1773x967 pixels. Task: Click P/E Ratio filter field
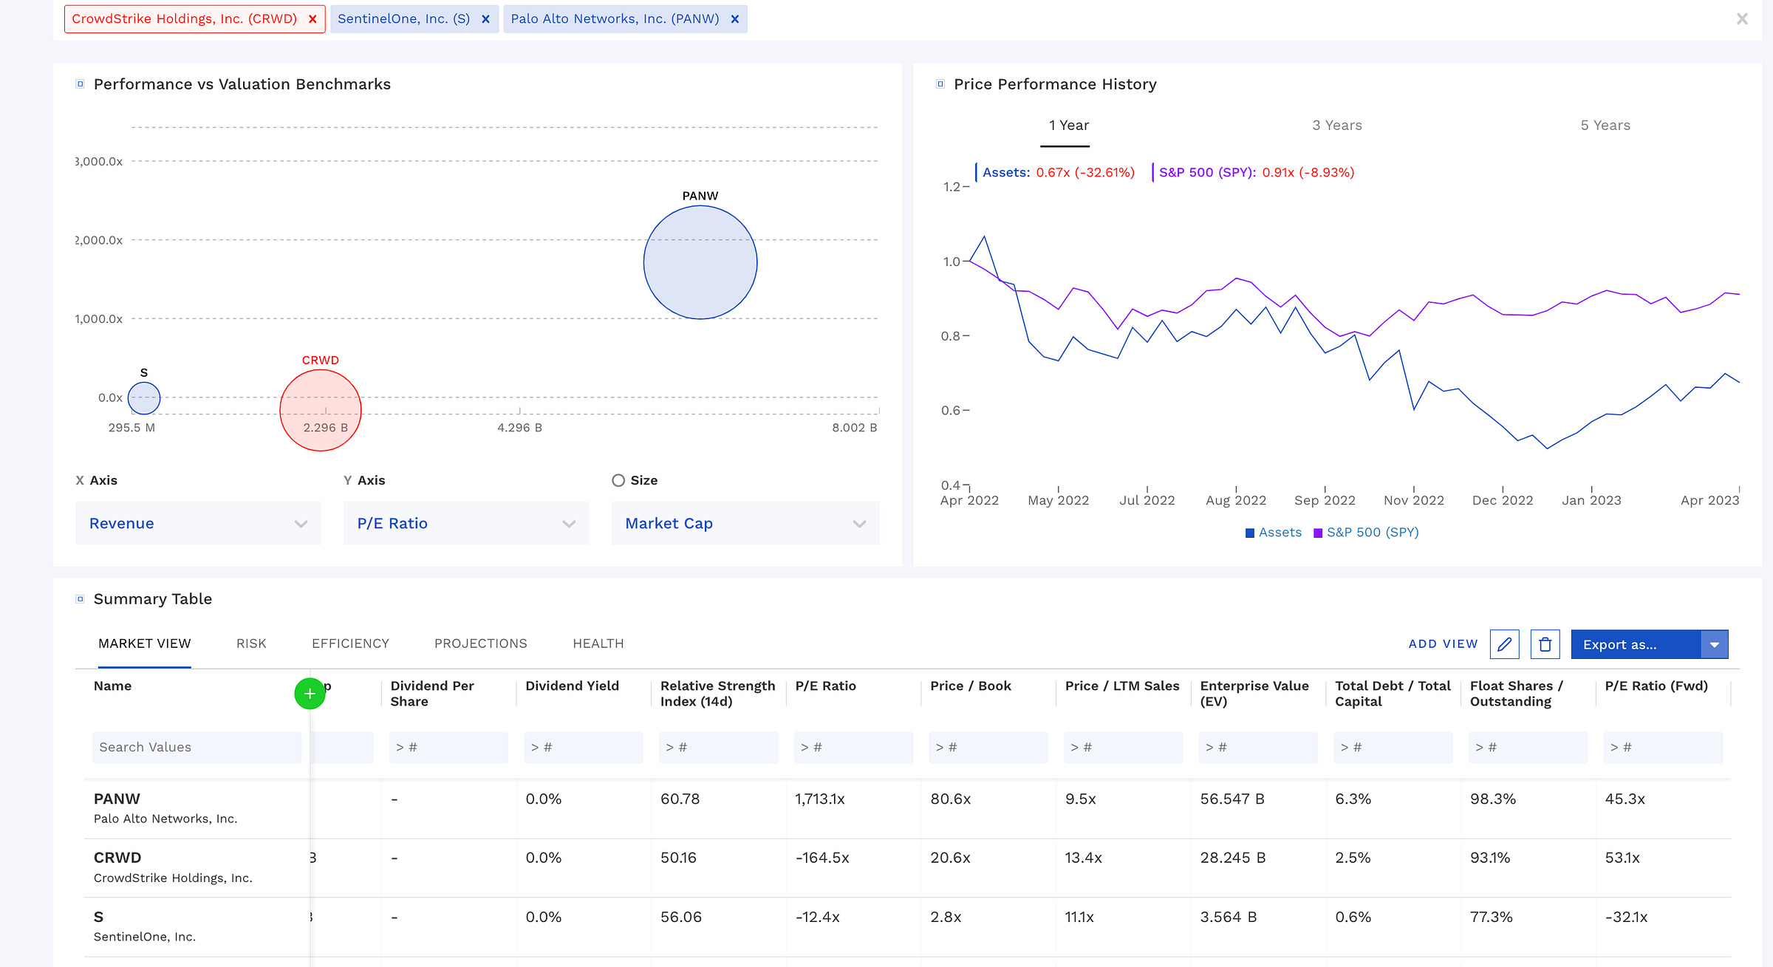click(853, 748)
